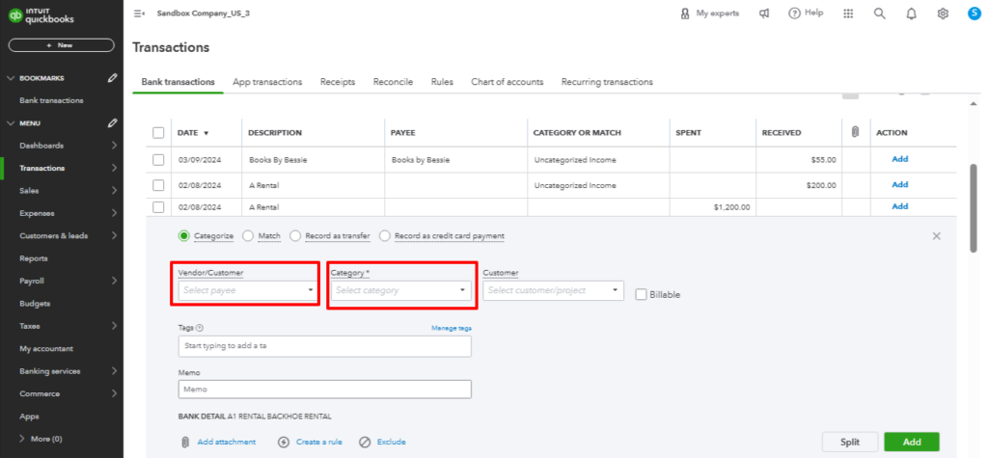Image resolution: width=988 pixels, height=458 pixels.
Task: Check the $1,200.00 A Rental row checkbox
Action: click(158, 206)
